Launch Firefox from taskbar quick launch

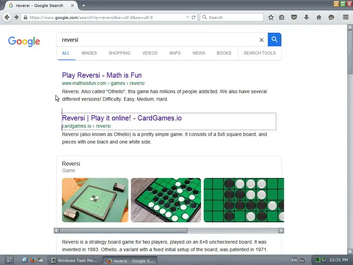(x=33, y=260)
